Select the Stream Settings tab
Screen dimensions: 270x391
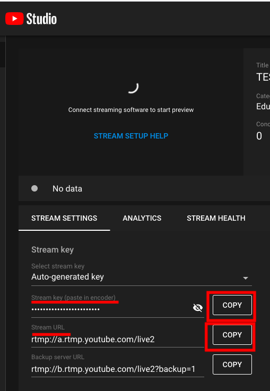coord(64,218)
